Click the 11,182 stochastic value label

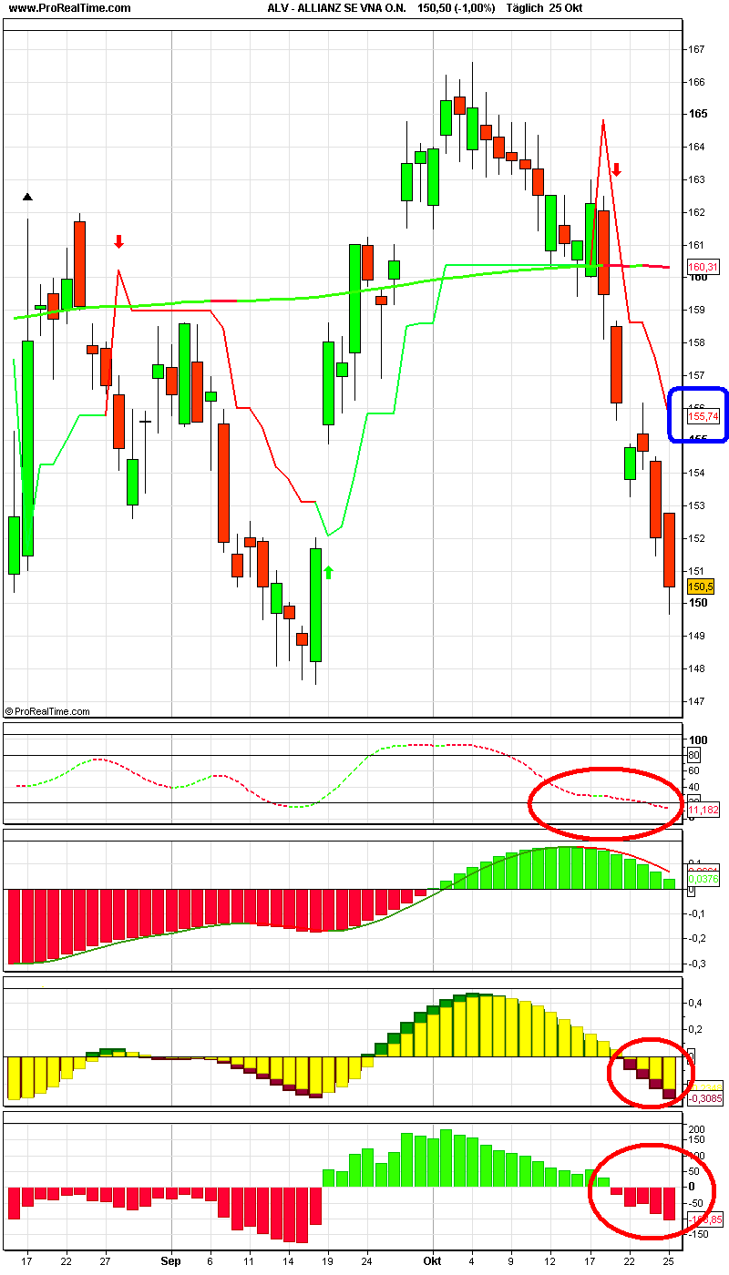click(x=703, y=810)
